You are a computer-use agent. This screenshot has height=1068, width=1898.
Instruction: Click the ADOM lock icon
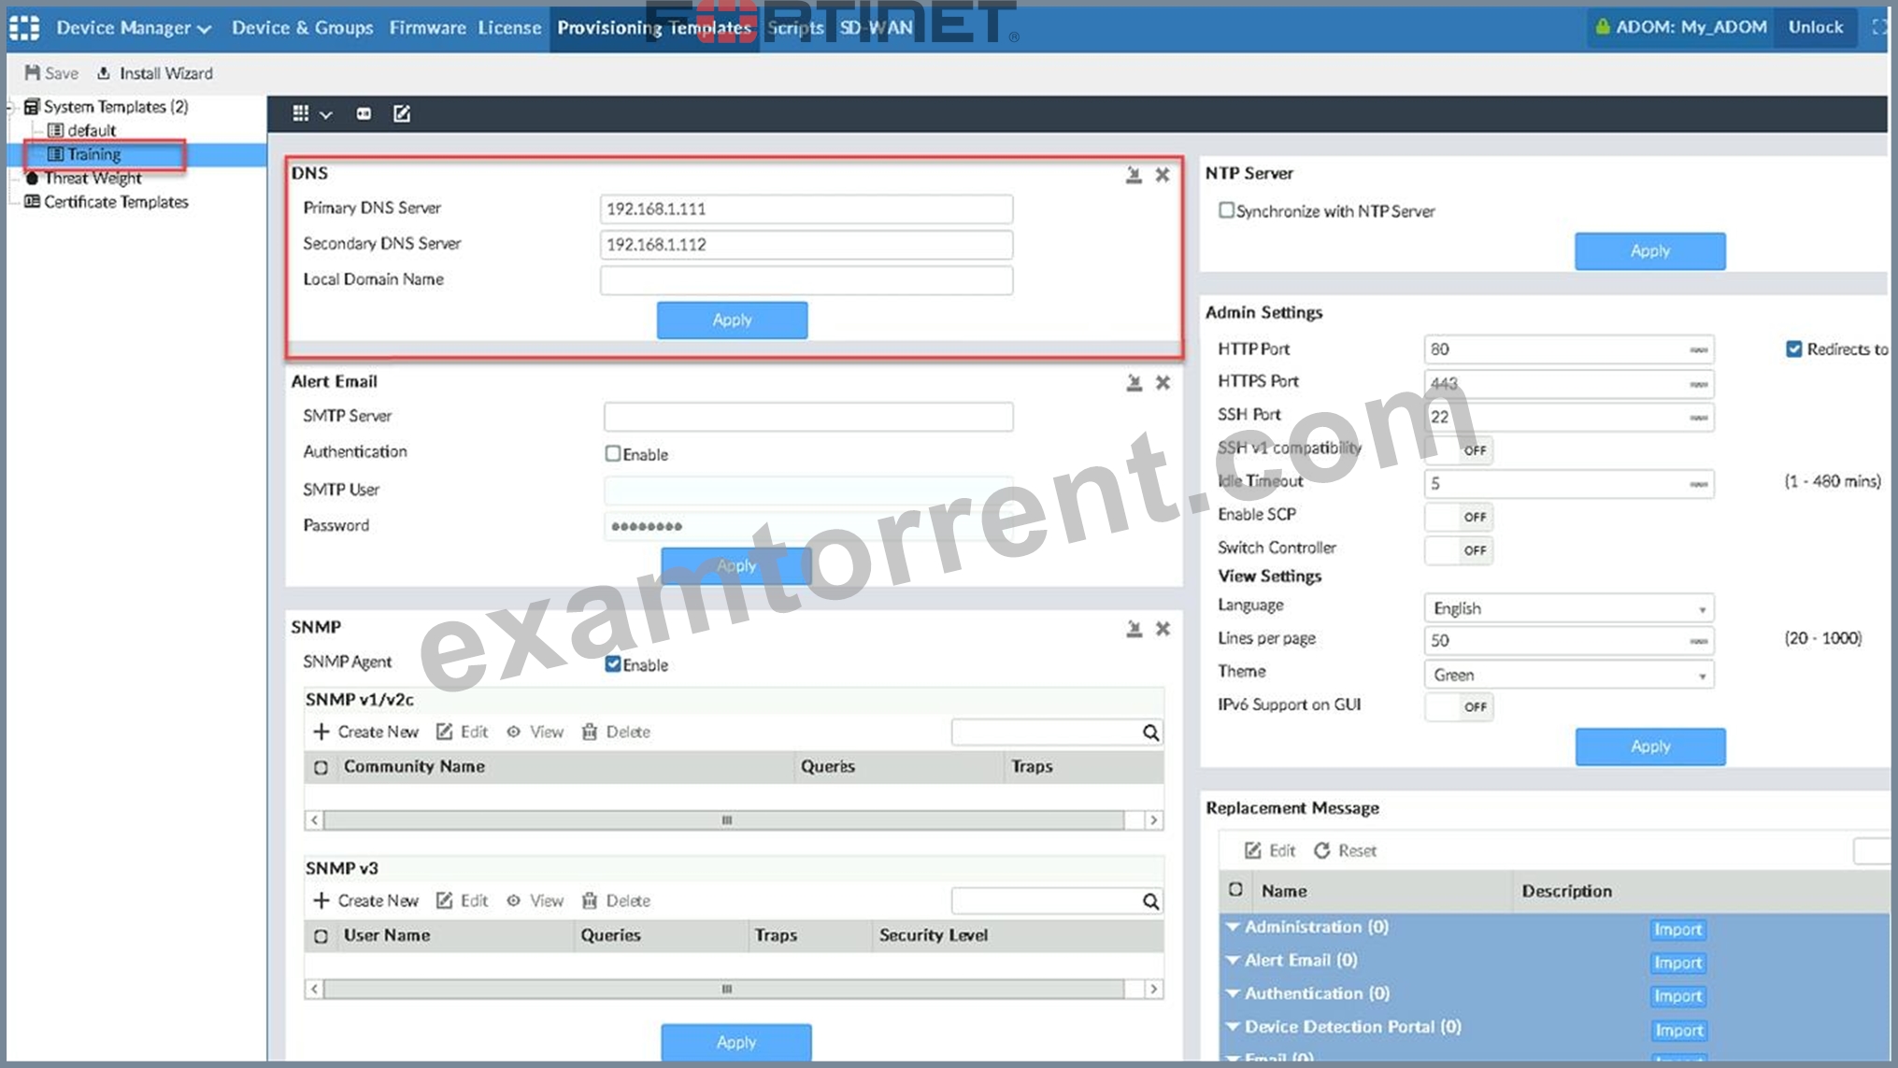pyautogui.click(x=1603, y=27)
